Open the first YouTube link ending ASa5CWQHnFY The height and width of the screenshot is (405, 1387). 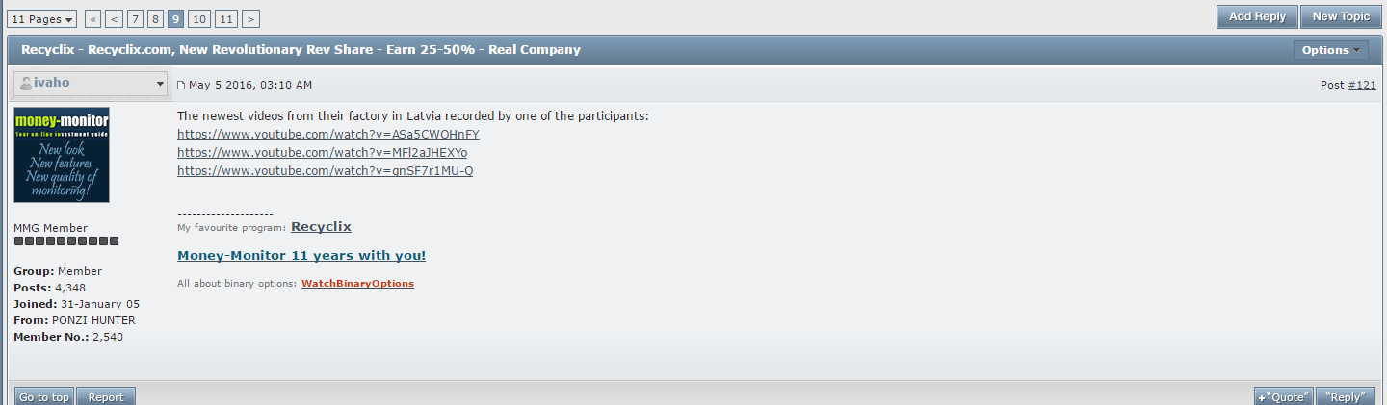tap(327, 135)
